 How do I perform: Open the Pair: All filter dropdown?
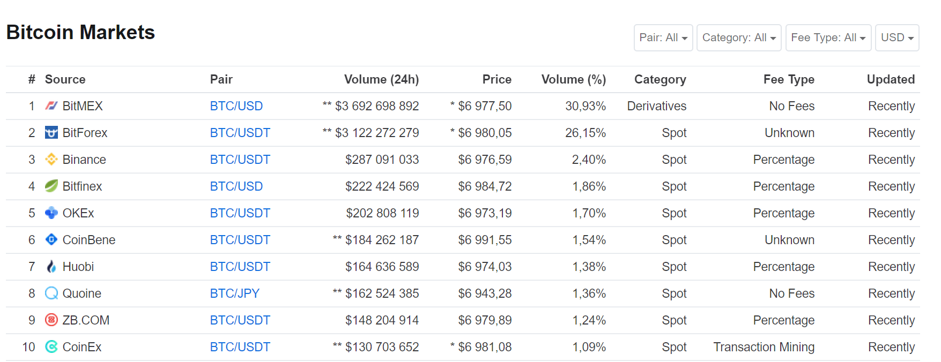tap(663, 37)
